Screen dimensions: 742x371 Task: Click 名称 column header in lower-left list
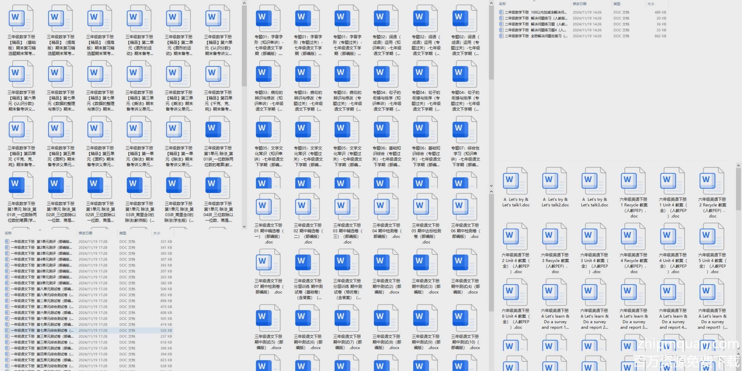(x=8, y=233)
